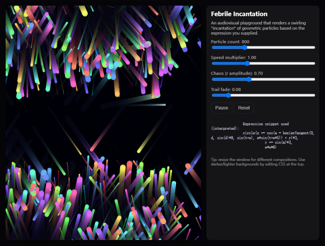Pause the particle animation

point(221,108)
